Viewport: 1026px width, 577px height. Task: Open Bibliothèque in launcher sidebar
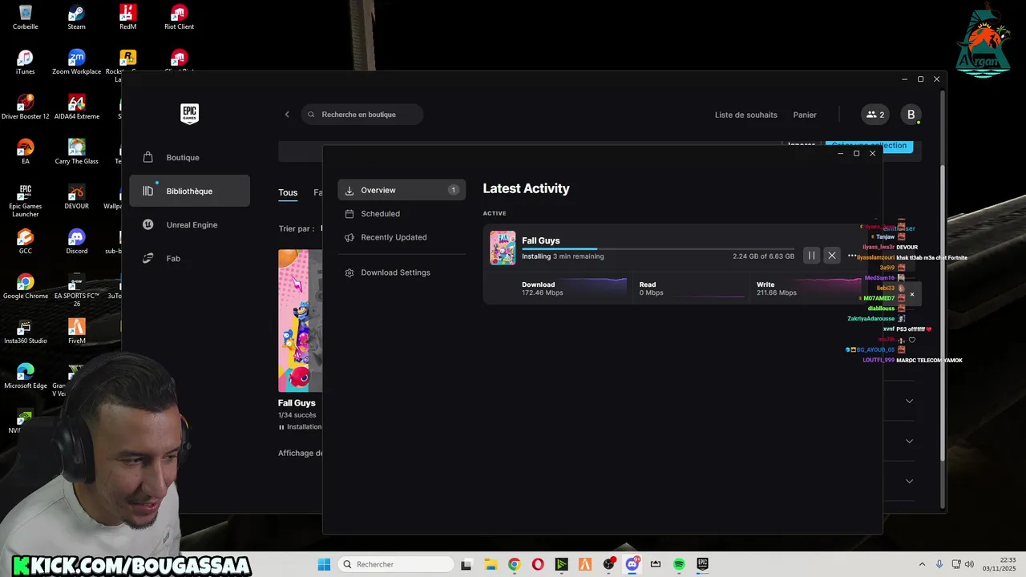189,191
